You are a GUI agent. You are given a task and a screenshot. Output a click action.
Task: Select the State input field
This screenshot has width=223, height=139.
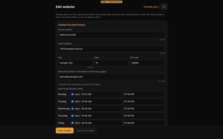click(x=111, y=63)
